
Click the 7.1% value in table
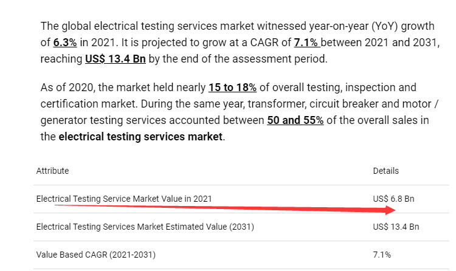382,255
